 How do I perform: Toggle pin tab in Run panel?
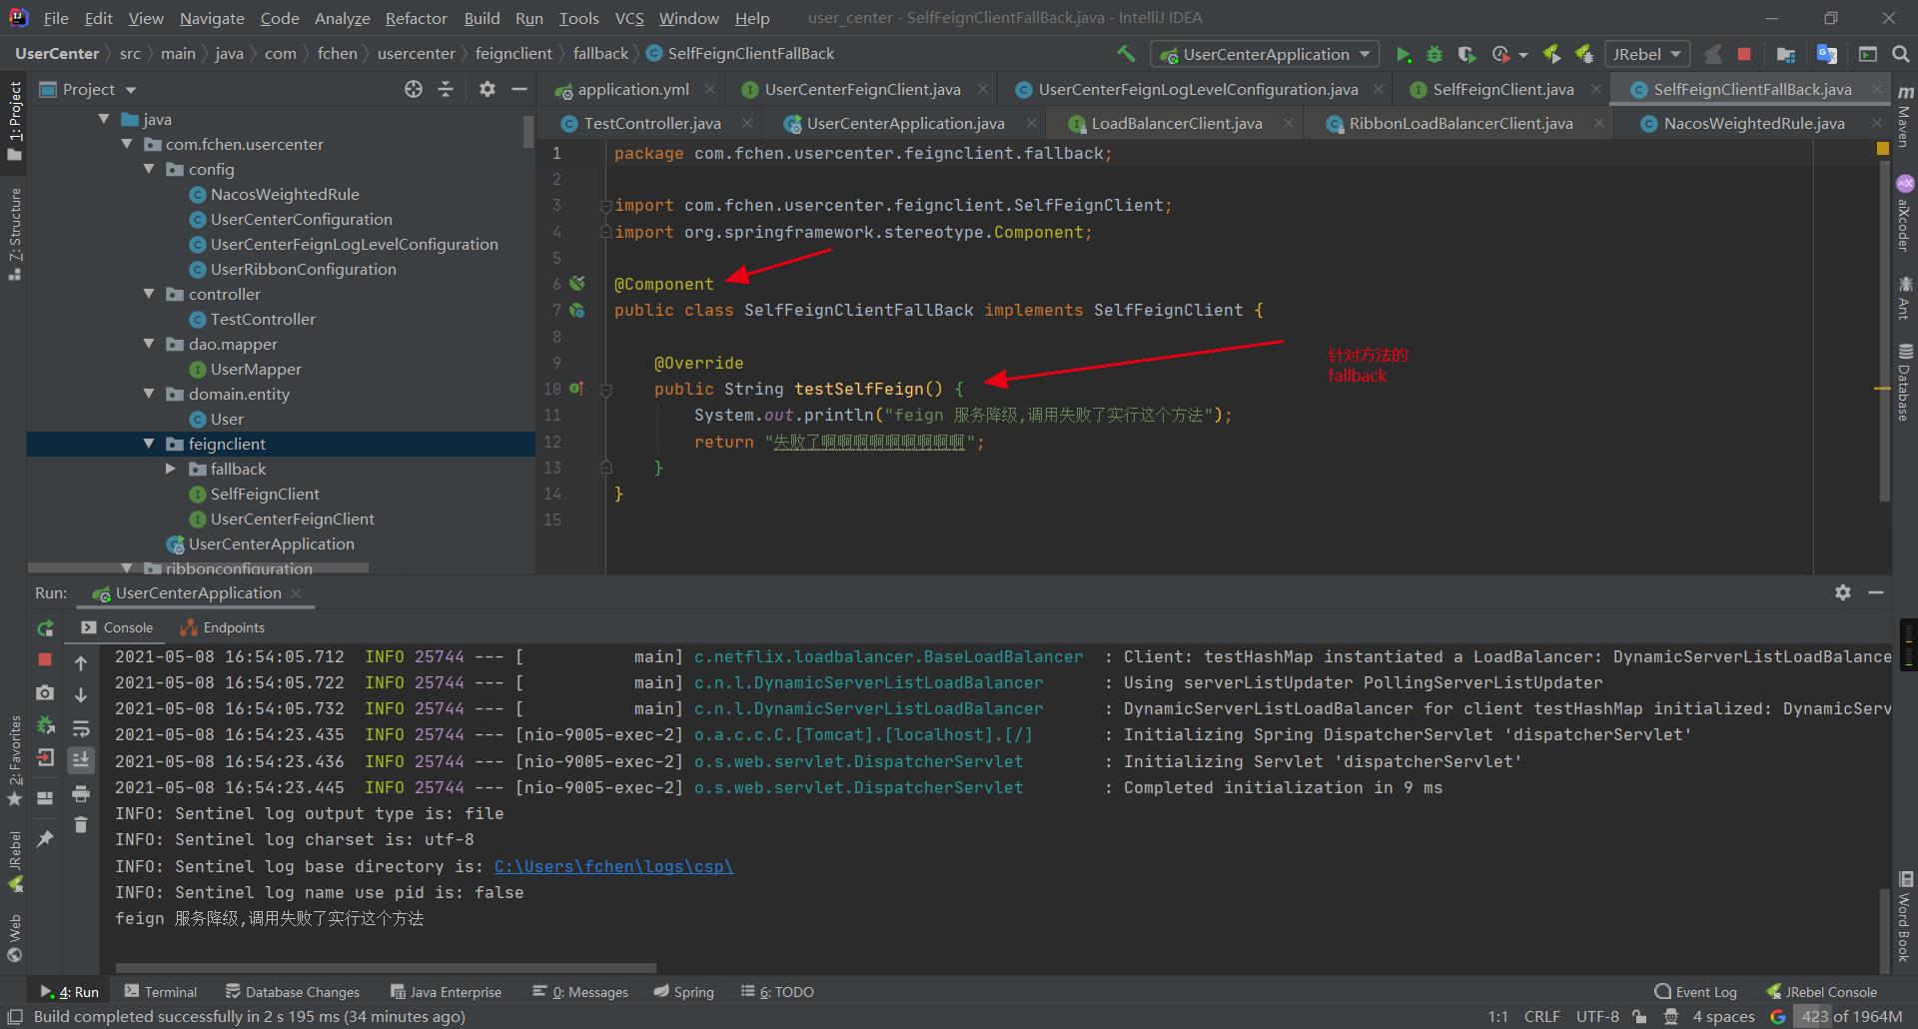(45, 839)
